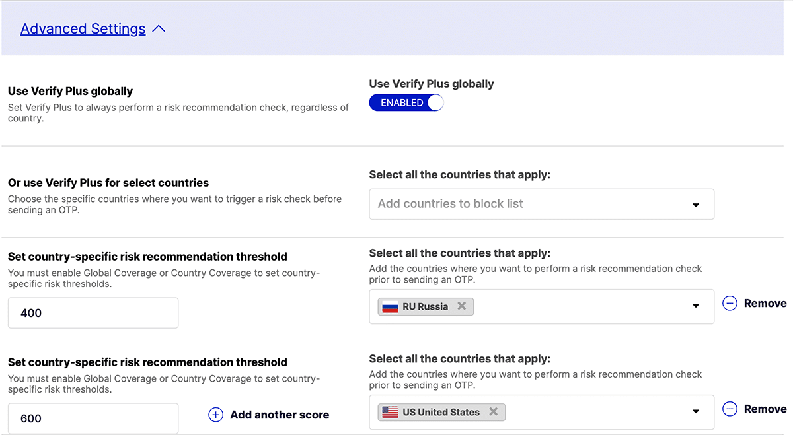Image resolution: width=793 pixels, height=435 pixels.
Task: Click the plus icon for Add another score
Action: click(215, 415)
